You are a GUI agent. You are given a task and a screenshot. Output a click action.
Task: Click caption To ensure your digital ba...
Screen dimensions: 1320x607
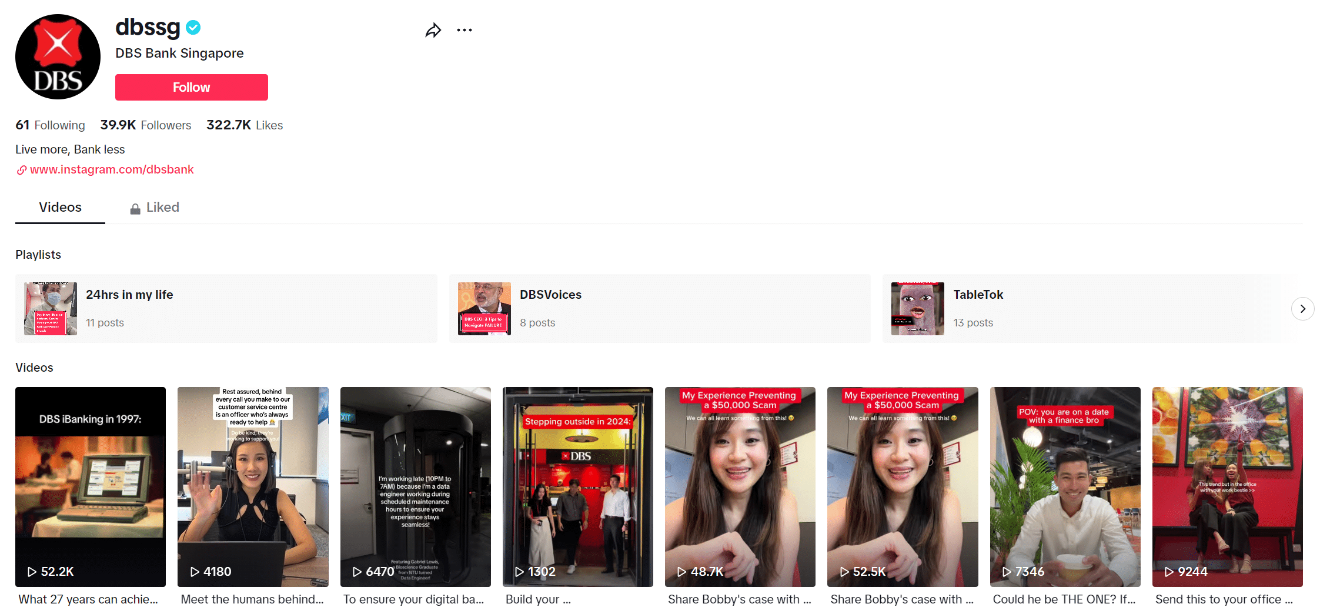pyautogui.click(x=413, y=599)
